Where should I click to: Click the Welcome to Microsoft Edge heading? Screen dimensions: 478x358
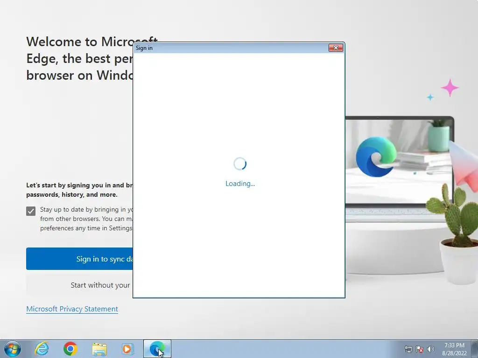(x=79, y=58)
